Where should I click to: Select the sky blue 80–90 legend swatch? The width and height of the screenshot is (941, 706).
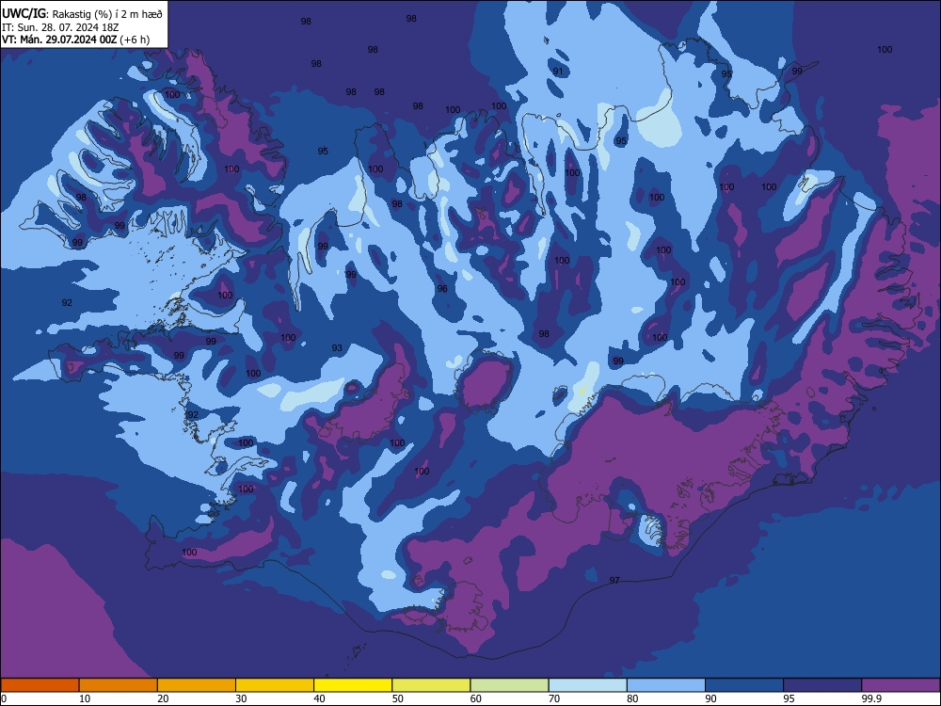[666, 685]
